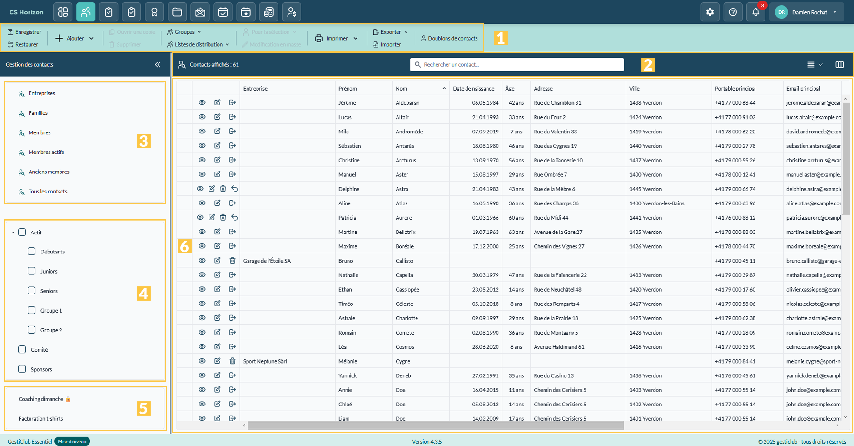Viewport: 854px width, 446px height.
Task: Click the Doublons de contacts button
Action: pos(449,38)
